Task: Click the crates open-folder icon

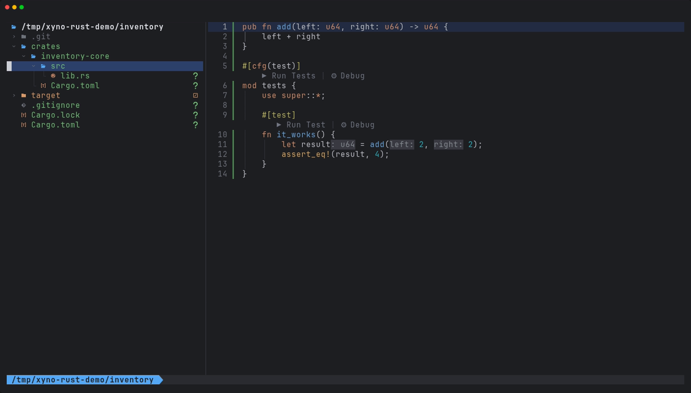Action: point(24,46)
